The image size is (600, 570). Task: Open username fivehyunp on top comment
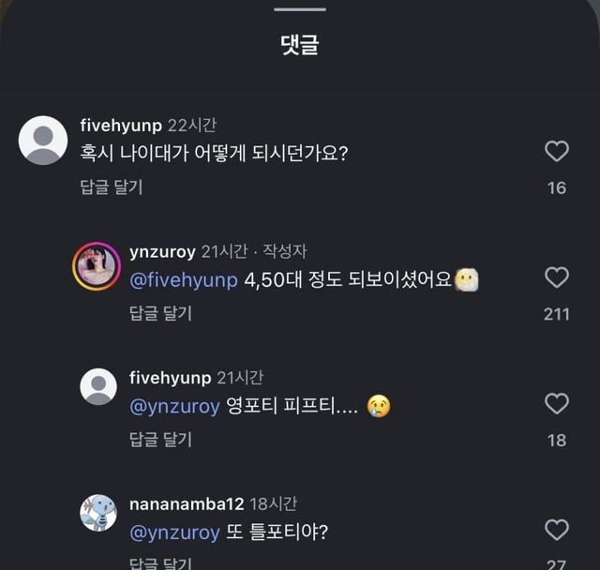(x=122, y=126)
